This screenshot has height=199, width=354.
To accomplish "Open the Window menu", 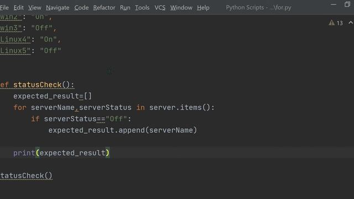I will [x=181, y=8].
